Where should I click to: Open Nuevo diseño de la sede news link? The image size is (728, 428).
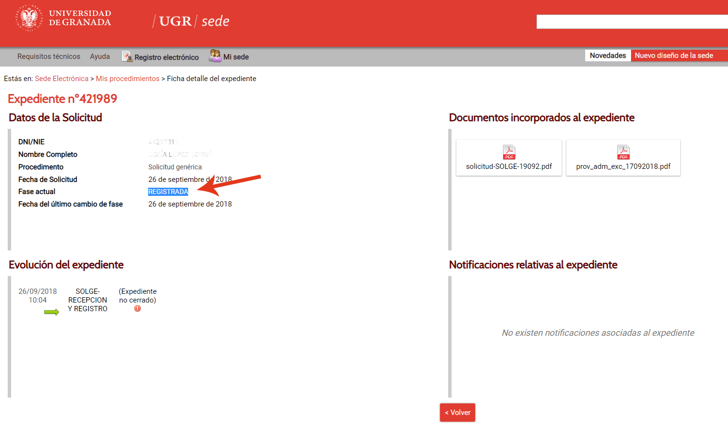[673, 55]
